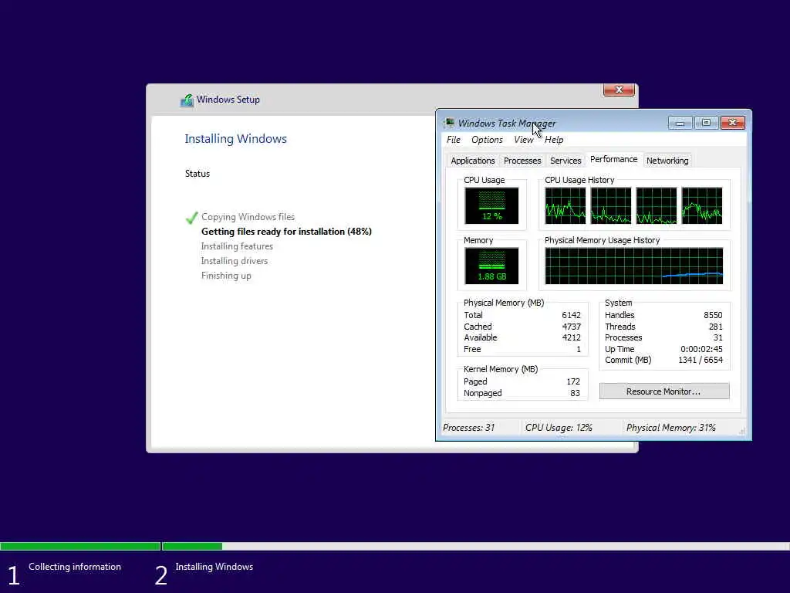Click the Commit (MB) value 1341 / 6654

pyautogui.click(x=701, y=360)
